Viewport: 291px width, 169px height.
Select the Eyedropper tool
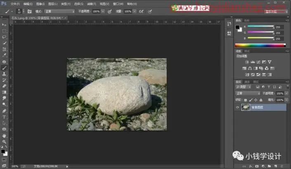(x=4, y=55)
